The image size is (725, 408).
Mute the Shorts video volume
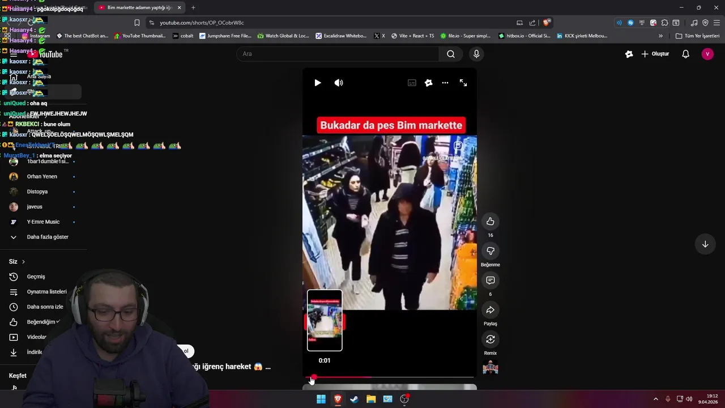(x=339, y=83)
